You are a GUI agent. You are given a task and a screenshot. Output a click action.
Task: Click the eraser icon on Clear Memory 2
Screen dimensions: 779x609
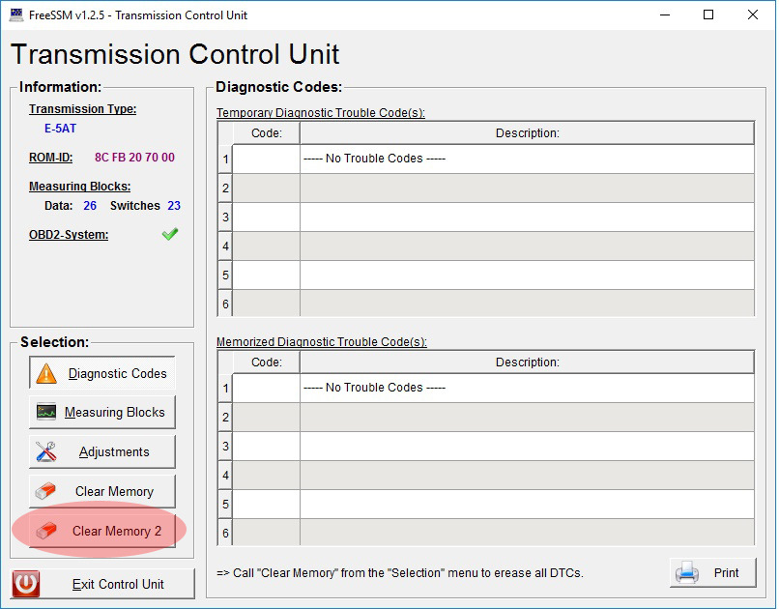pos(46,531)
